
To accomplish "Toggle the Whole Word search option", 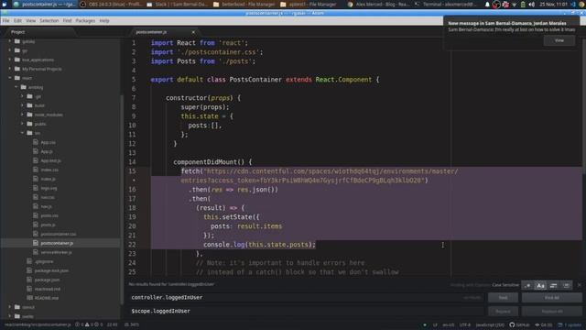I will 566,285.
